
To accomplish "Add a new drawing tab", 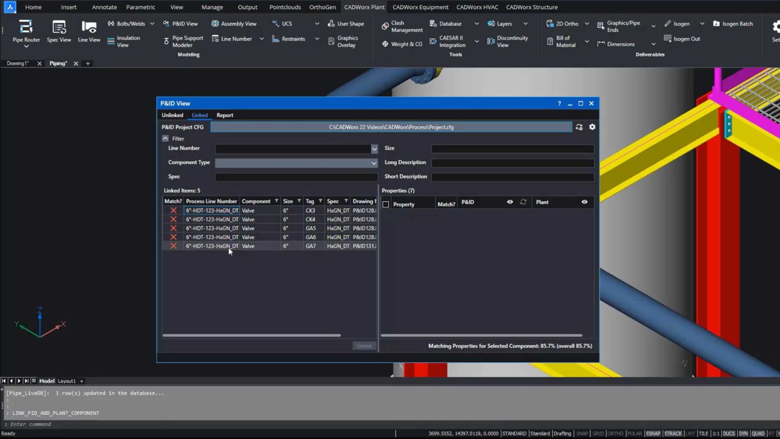I will tap(88, 63).
